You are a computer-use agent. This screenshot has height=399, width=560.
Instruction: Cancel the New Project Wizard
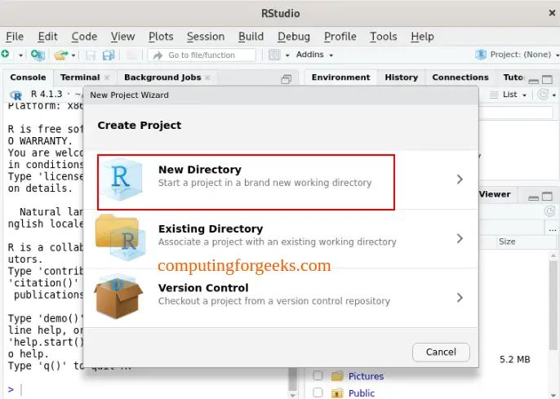[441, 352]
